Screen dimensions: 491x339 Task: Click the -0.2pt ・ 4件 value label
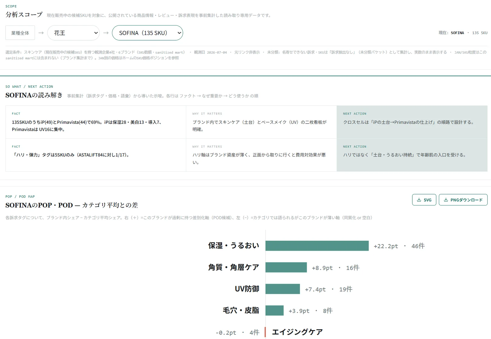tap(238, 333)
